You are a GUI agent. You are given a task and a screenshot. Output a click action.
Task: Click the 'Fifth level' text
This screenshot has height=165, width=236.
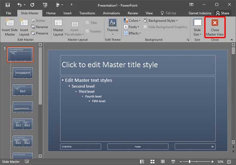coord(99,101)
